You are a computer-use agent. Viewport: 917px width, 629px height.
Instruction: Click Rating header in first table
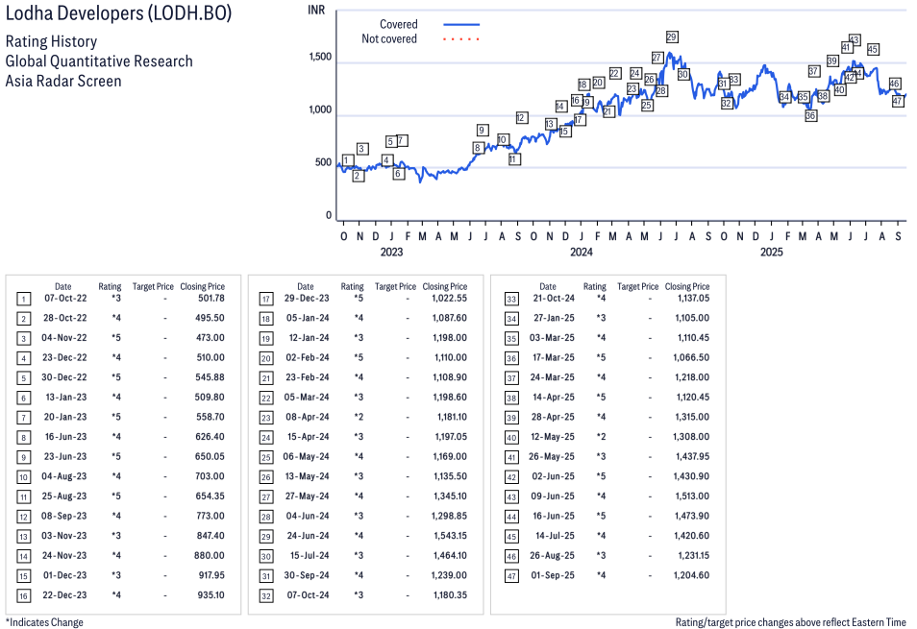[x=110, y=287]
